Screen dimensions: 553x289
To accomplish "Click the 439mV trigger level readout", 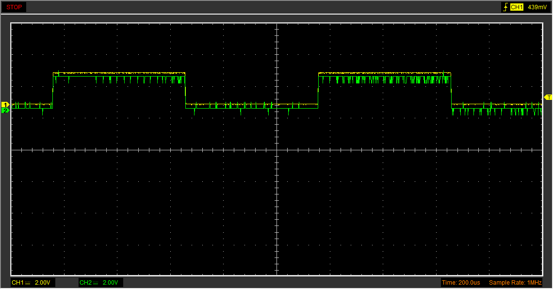I will tap(537, 7).
